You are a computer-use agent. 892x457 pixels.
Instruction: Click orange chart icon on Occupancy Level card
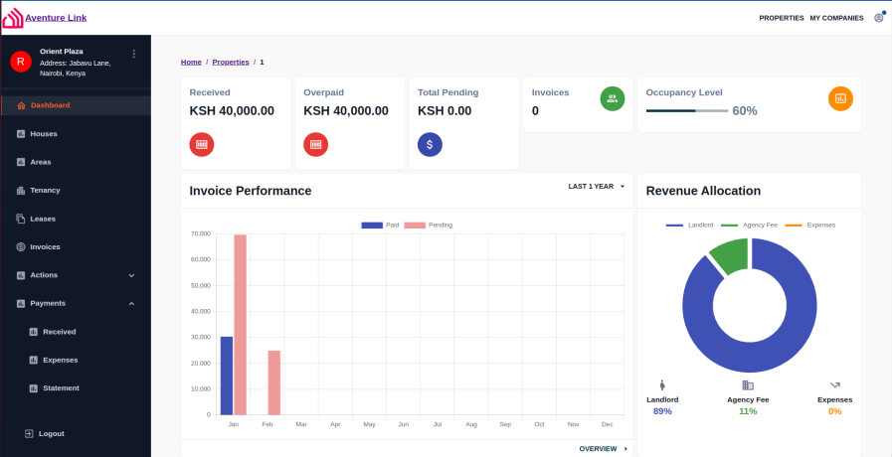(841, 98)
